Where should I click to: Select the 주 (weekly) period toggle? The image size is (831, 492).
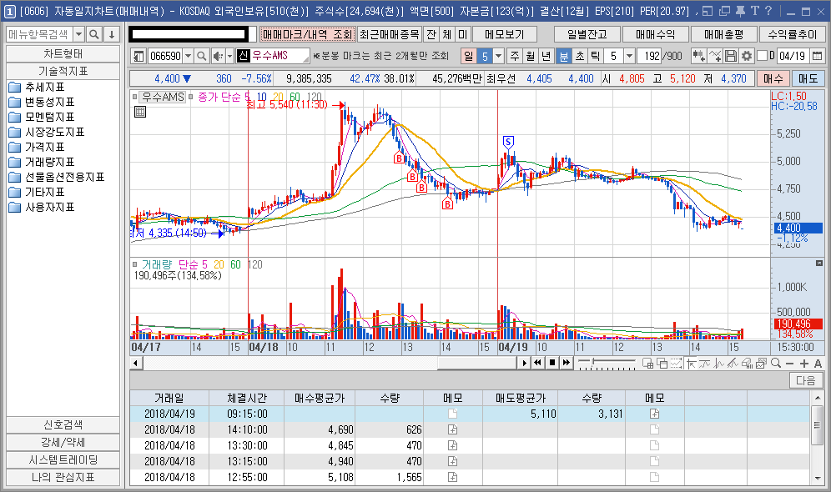click(x=515, y=56)
